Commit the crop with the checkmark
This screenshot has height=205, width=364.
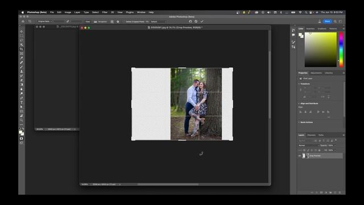tap(202, 22)
